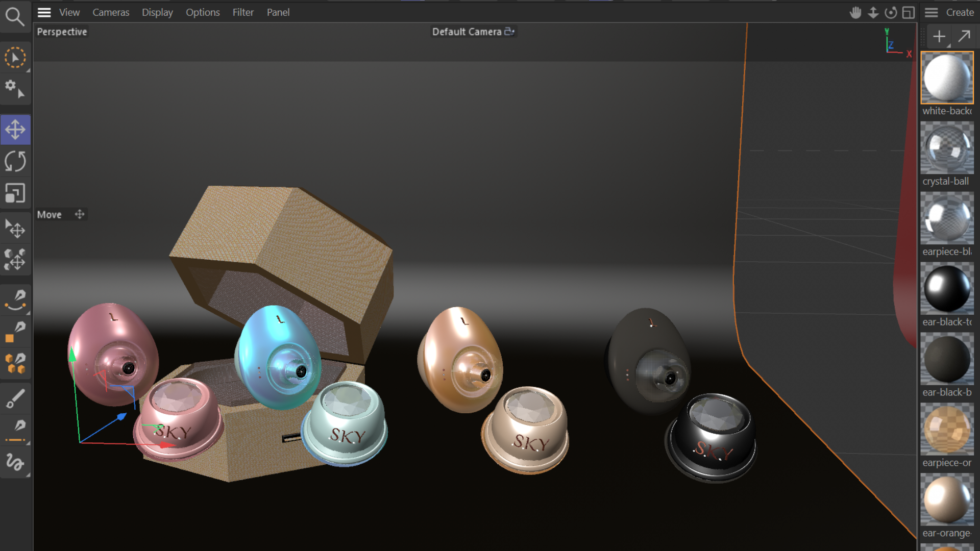Select the Move tool
Screen dimensions: 980x551
tap(15, 130)
